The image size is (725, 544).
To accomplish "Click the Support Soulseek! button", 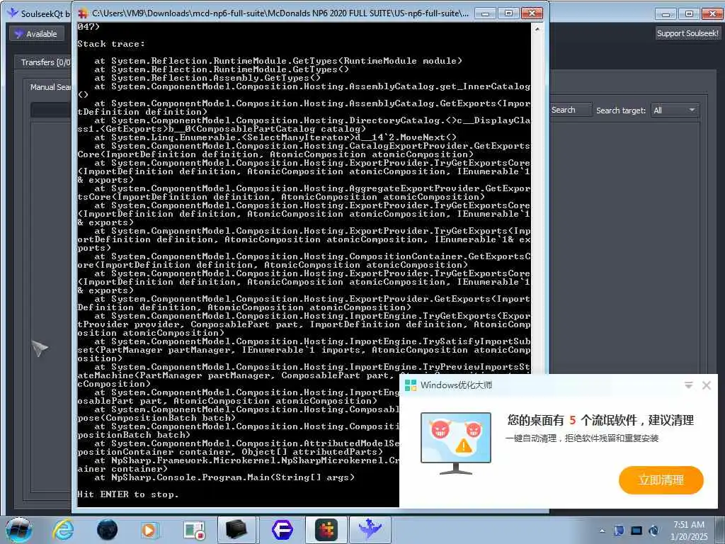I will (x=687, y=33).
